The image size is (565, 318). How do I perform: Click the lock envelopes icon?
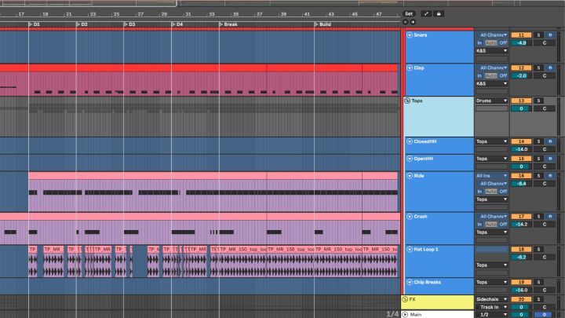pos(439,13)
